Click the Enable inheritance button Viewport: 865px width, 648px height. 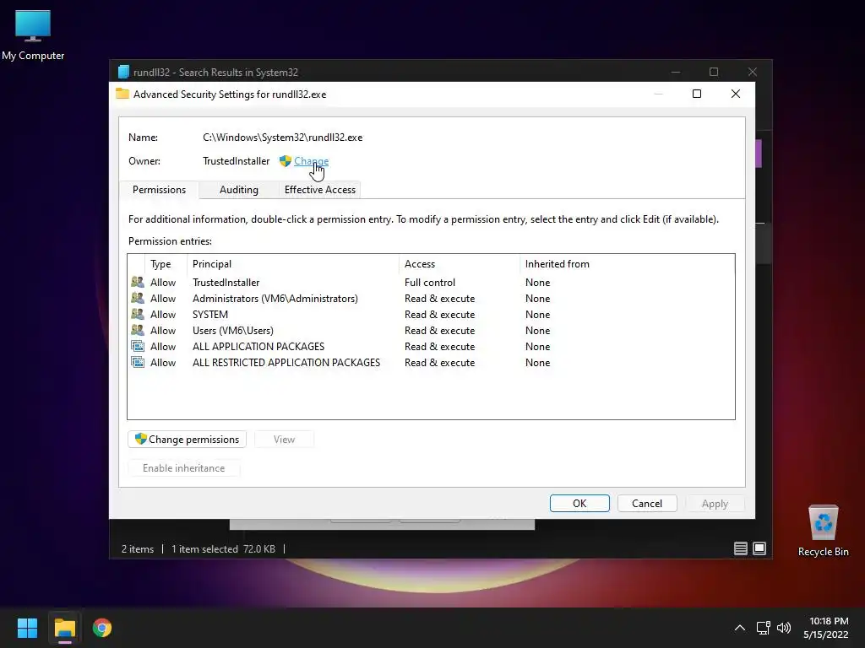(x=183, y=467)
